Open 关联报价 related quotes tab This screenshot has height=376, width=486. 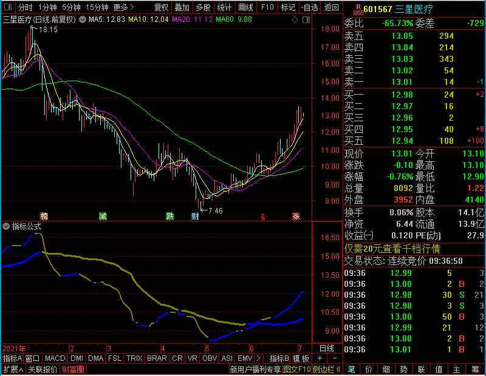point(43,369)
